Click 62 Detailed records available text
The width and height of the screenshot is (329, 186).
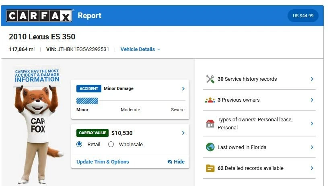[251, 168]
